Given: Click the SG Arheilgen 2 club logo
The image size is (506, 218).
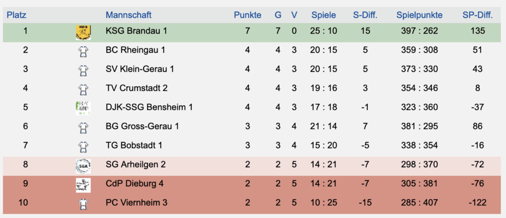Looking at the screenshot, I should pyautogui.click(x=83, y=165).
